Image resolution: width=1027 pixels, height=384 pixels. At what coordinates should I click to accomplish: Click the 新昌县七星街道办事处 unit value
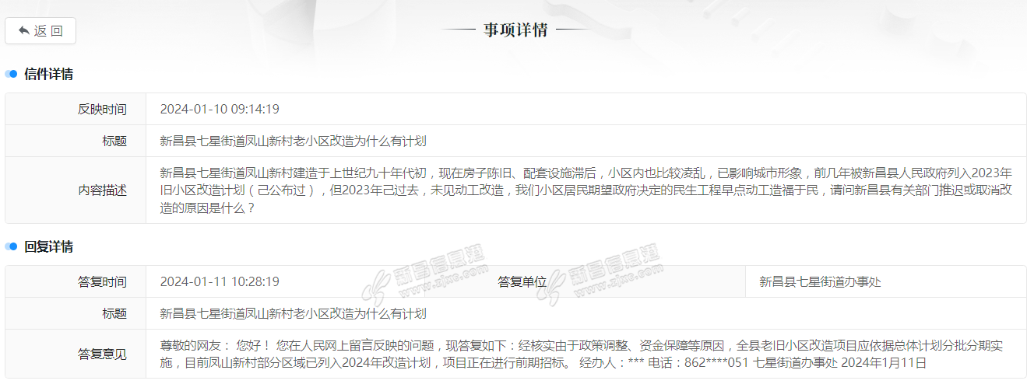coord(820,282)
